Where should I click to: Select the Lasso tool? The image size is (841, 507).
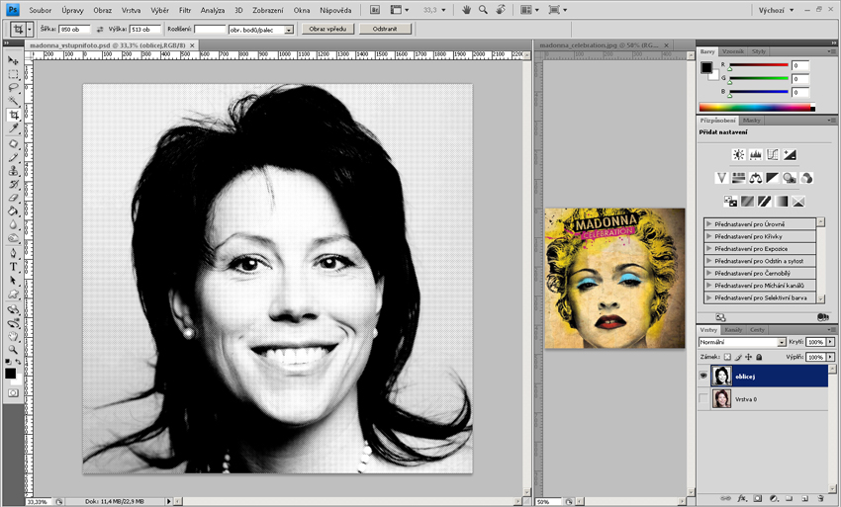pyautogui.click(x=14, y=88)
